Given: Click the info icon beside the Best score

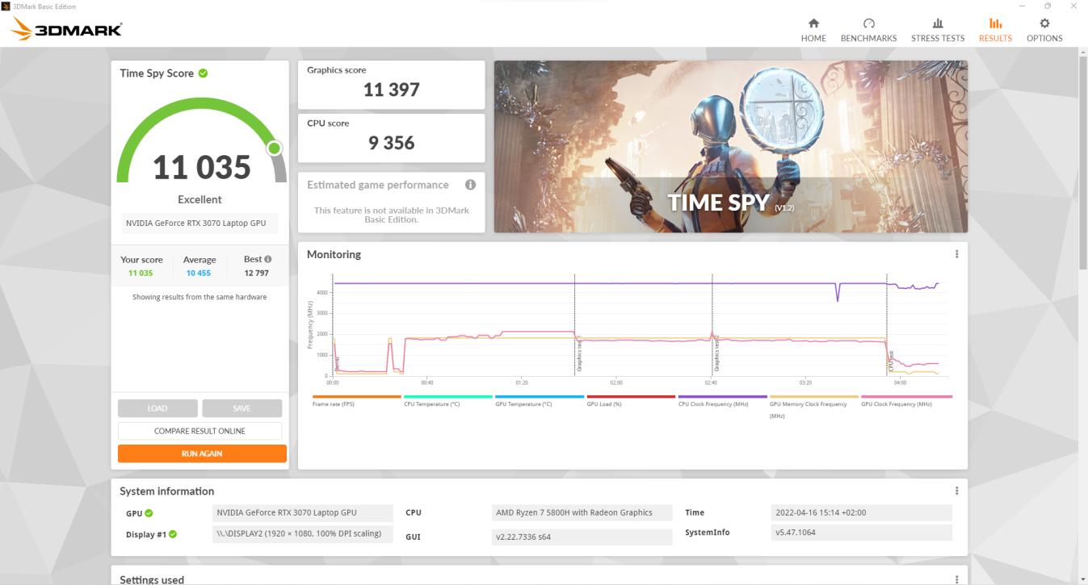Looking at the screenshot, I should 269,258.
